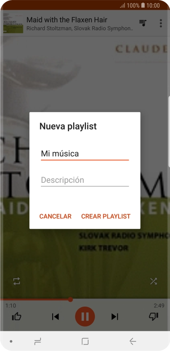Give the song a thumbs up
This screenshot has height=351, width=170.
click(x=16, y=317)
